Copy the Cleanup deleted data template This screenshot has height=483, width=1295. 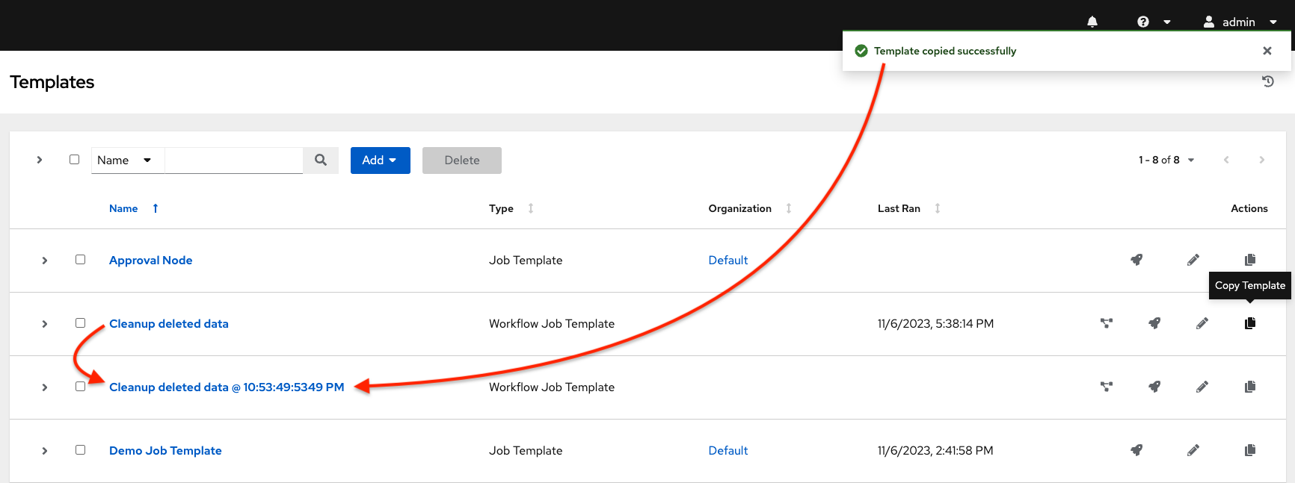pyautogui.click(x=1249, y=323)
